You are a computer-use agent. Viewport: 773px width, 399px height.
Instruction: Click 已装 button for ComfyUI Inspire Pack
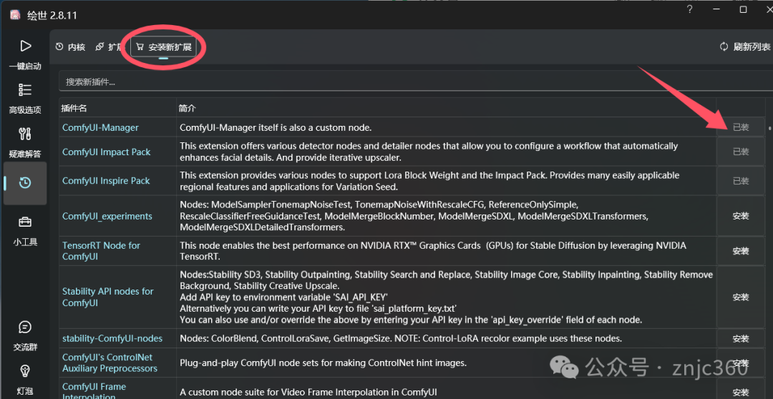point(741,181)
